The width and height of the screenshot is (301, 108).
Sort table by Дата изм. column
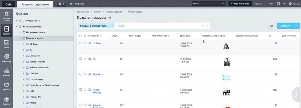185,35
